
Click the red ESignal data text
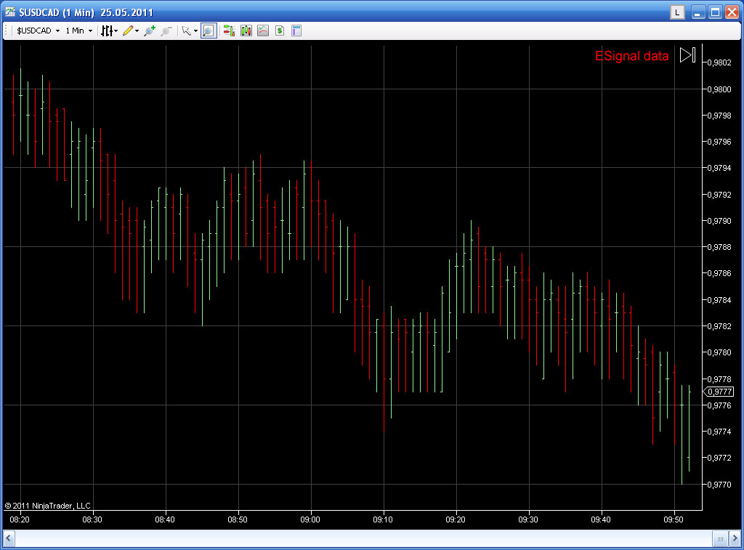[631, 56]
